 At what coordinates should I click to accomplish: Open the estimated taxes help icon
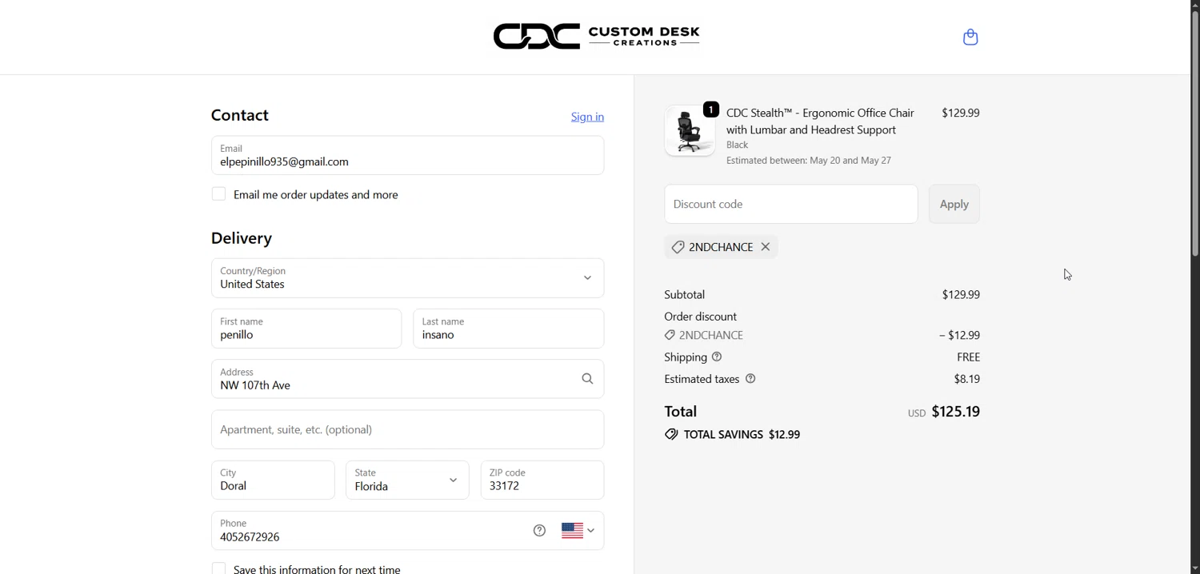[750, 379]
